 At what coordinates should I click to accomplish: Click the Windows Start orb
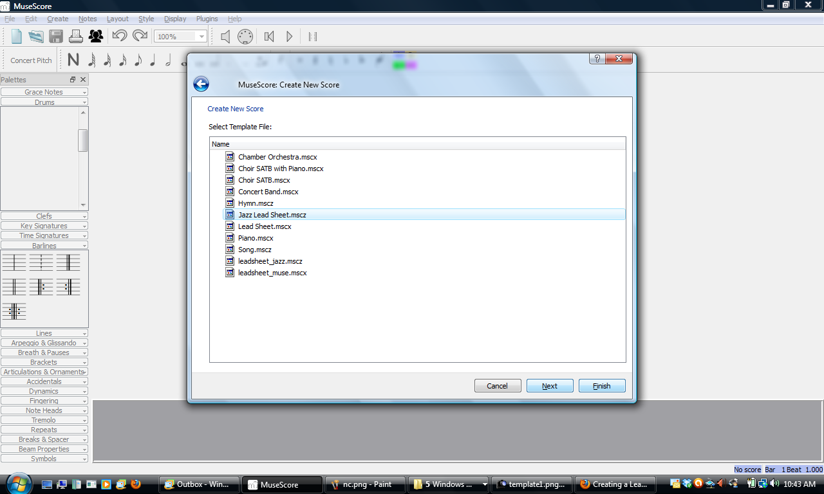click(x=17, y=484)
